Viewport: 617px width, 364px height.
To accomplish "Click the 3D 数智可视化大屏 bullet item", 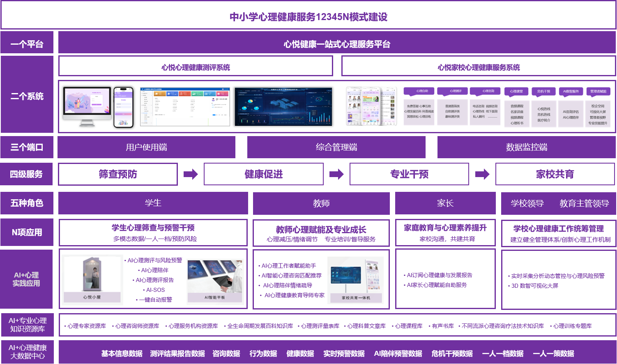I will point(534,286).
